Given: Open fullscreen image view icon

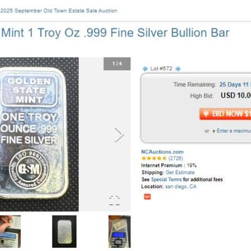Looking at the screenshot, I should [114, 200].
